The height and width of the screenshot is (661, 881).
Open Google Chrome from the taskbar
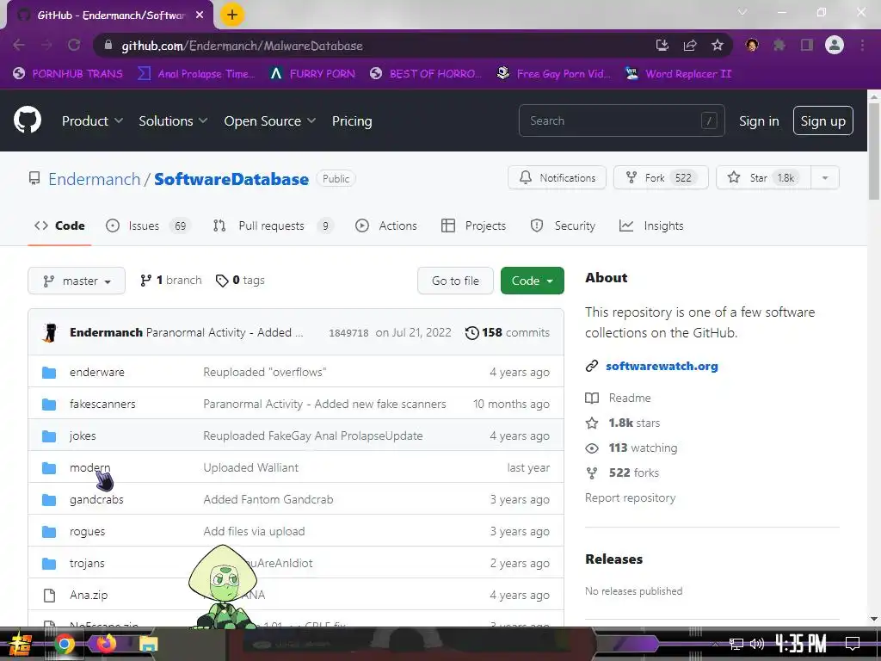[x=64, y=644]
